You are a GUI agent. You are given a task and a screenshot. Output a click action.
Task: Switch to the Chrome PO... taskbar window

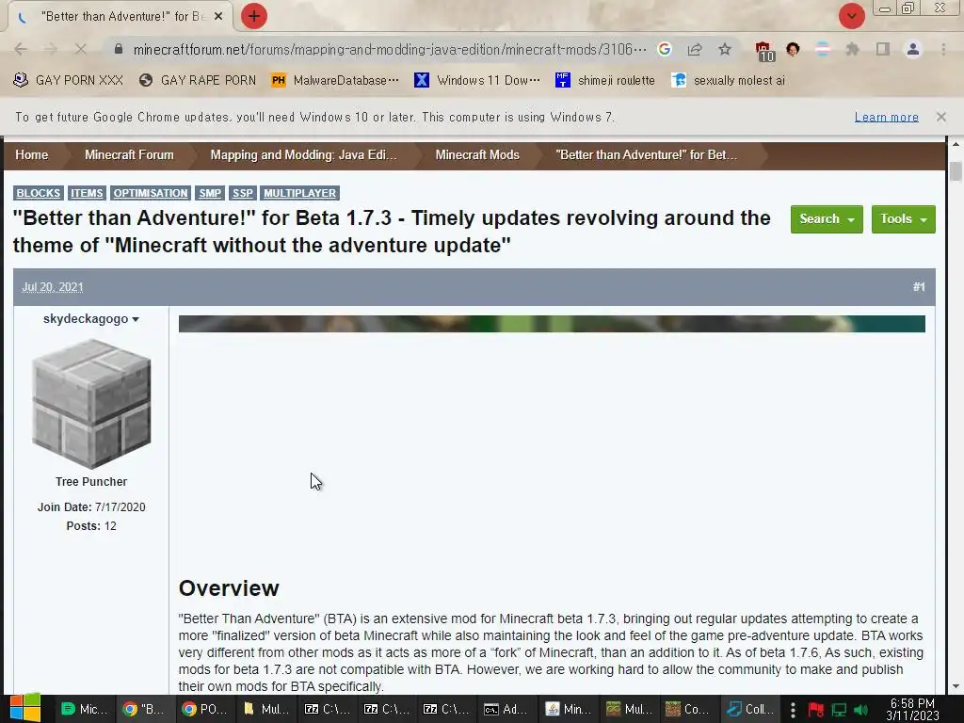[203, 709]
